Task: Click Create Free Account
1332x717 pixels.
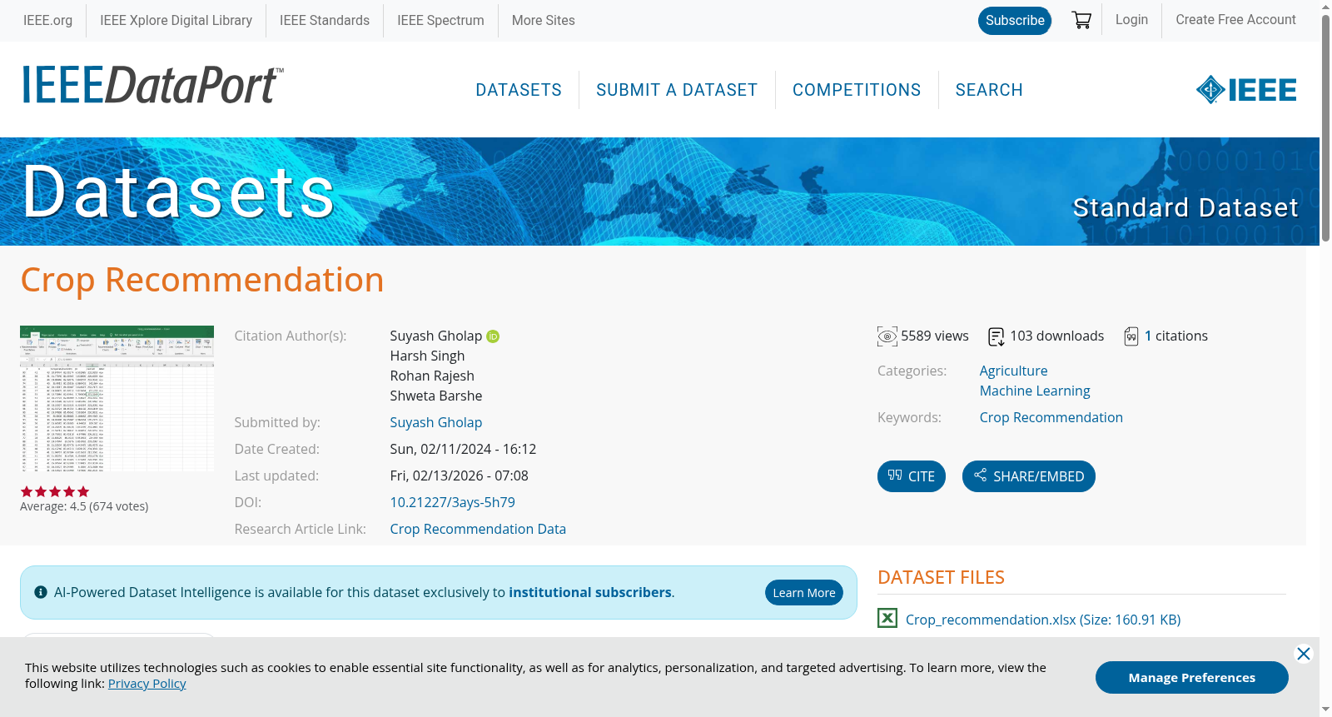Action: click(1235, 19)
